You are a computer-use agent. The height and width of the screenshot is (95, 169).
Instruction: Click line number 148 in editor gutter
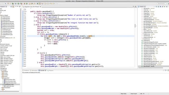click(25, 36)
